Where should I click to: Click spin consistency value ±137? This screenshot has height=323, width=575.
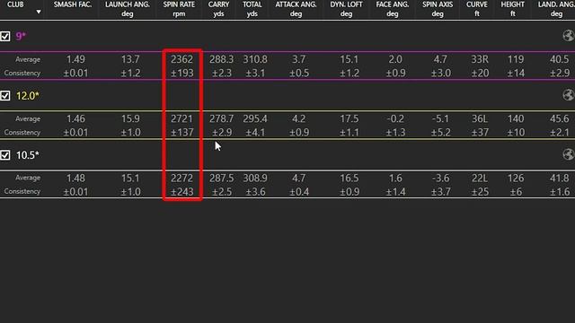(181, 132)
